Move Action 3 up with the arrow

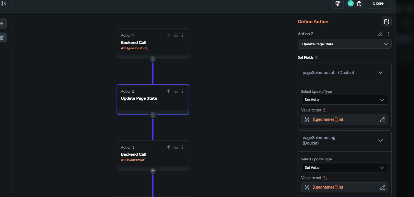(168, 147)
